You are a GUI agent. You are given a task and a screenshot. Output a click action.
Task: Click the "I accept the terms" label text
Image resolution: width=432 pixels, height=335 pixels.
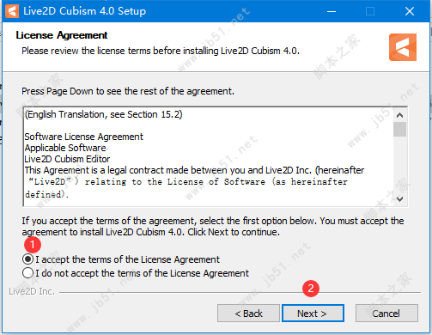tap(128, 259)
